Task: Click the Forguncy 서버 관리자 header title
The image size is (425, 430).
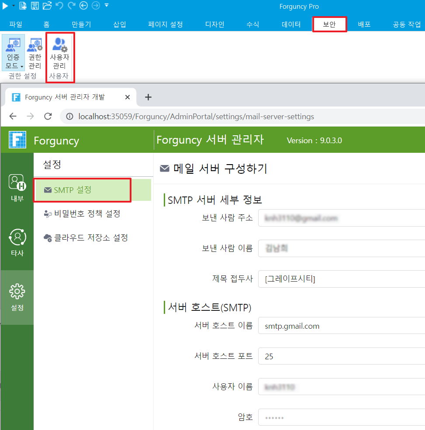Action: click(210, 140)
